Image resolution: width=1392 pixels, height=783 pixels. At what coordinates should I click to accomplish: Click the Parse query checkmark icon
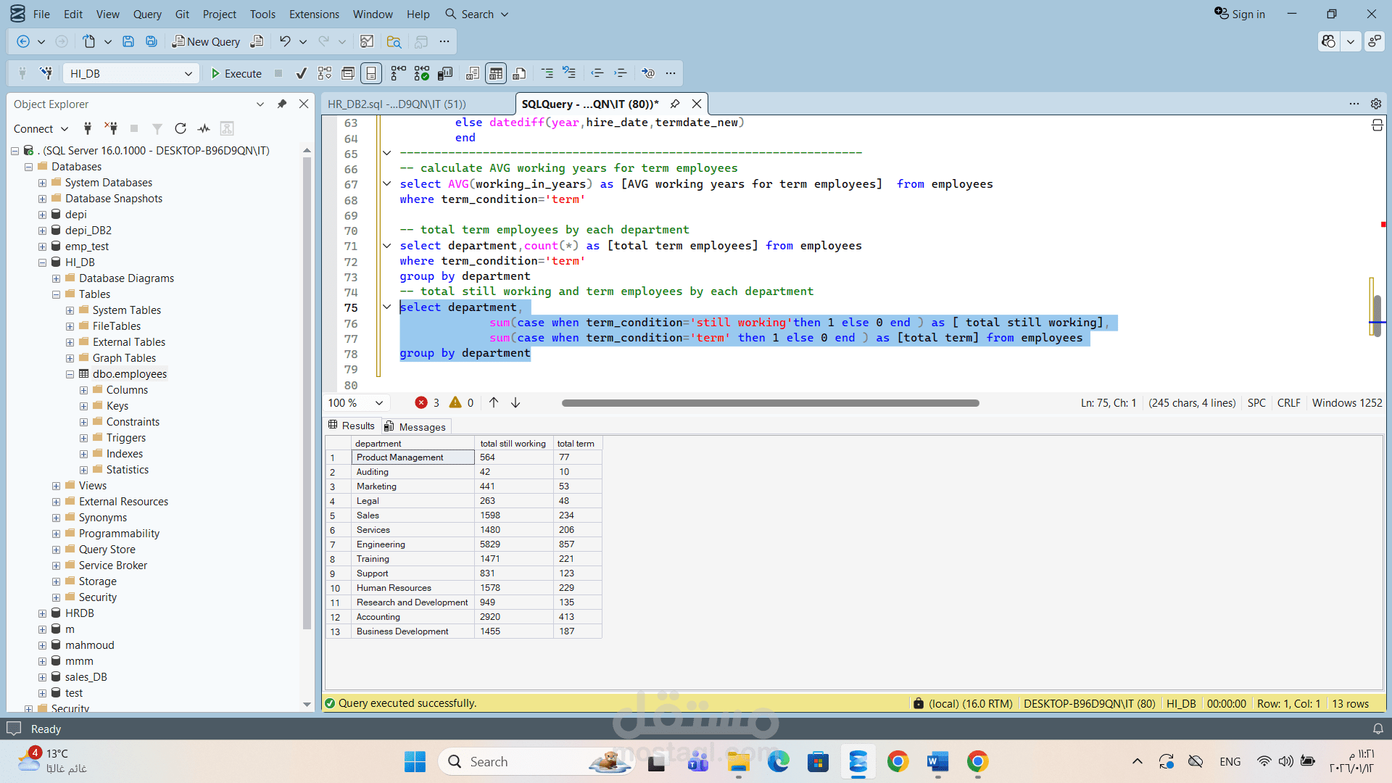(x=301, y=73)
